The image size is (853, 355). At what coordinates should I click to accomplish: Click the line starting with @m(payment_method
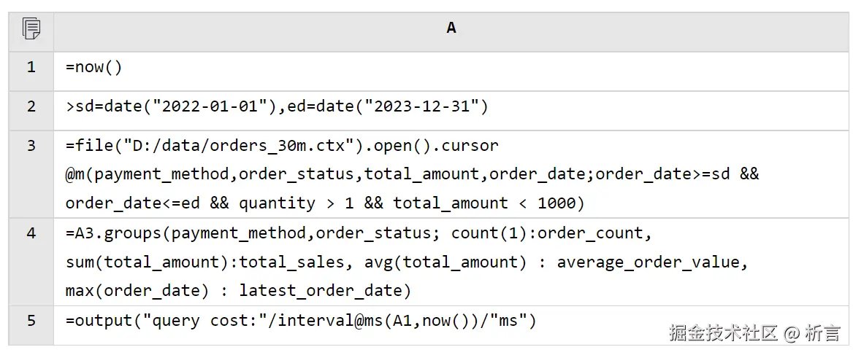[412, 174]
